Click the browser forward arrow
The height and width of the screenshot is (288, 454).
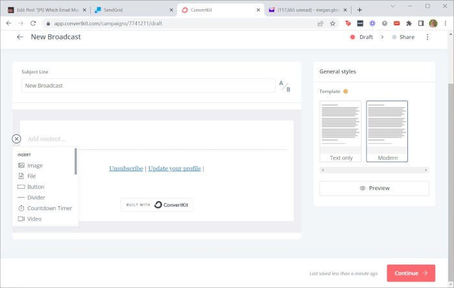point(21,23)
